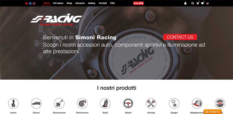Open the user account icon
Viewport: 233px width, 114px height.
(x=185, y=3)
